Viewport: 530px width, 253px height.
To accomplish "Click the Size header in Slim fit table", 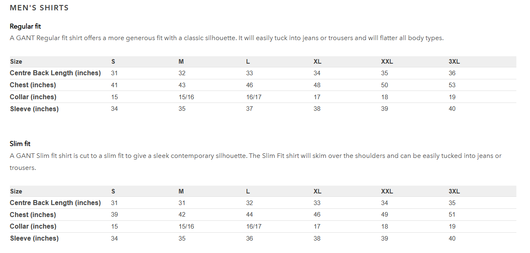I will pyautogui.click(x=16, y=191).
